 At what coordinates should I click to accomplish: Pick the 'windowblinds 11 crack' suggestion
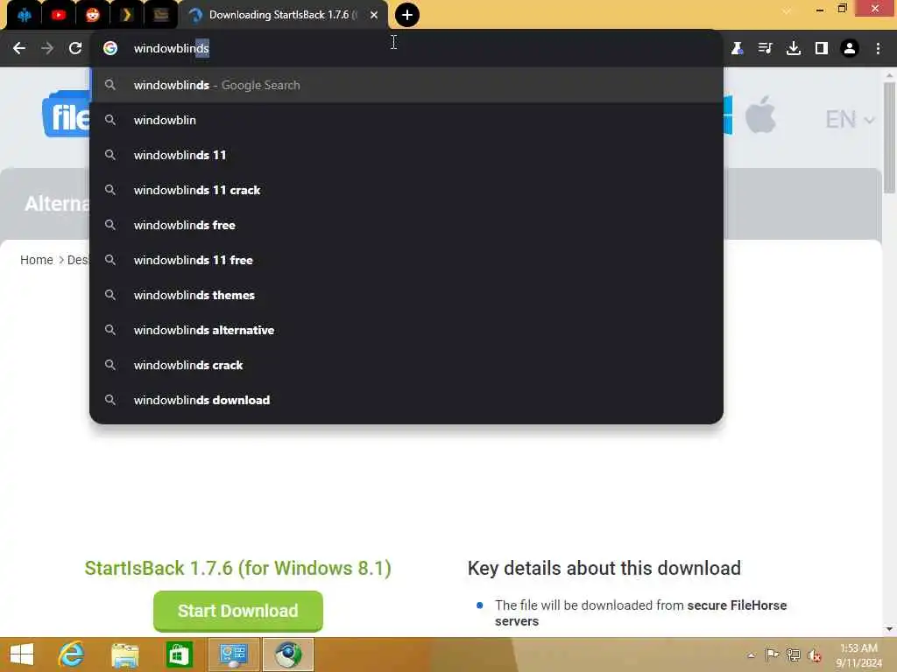click(406, 190)
